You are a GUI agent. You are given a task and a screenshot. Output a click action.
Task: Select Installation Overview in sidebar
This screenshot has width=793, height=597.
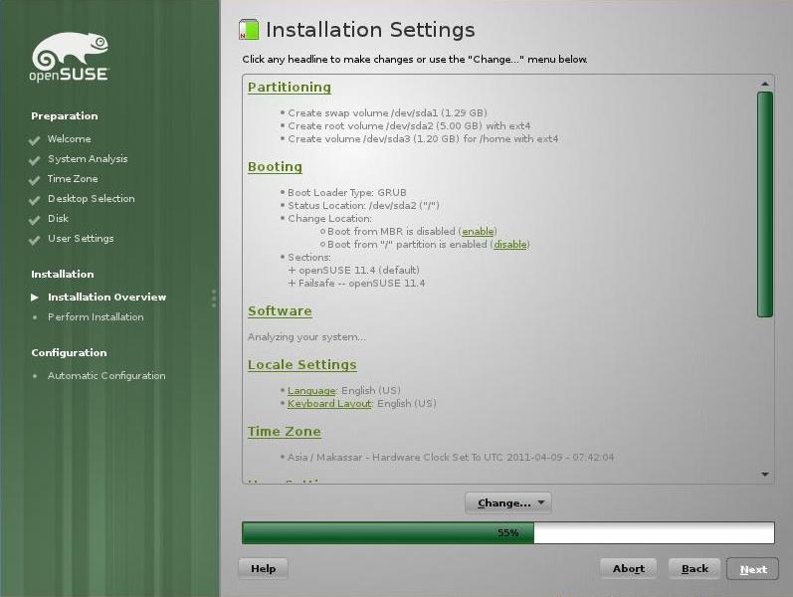point(106,297)
